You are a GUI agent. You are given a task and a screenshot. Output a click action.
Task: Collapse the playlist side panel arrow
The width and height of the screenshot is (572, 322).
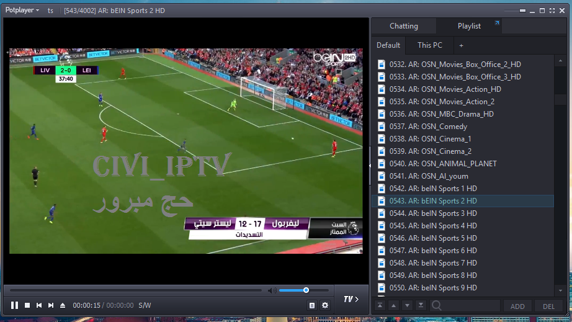click(x=370, y=166)
